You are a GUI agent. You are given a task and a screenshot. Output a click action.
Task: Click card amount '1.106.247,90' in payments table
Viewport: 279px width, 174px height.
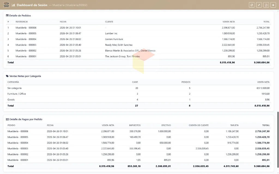[232, 131]
